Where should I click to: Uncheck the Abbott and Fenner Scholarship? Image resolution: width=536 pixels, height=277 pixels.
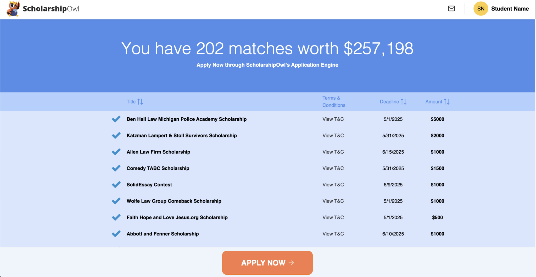(x=116, y=234)
